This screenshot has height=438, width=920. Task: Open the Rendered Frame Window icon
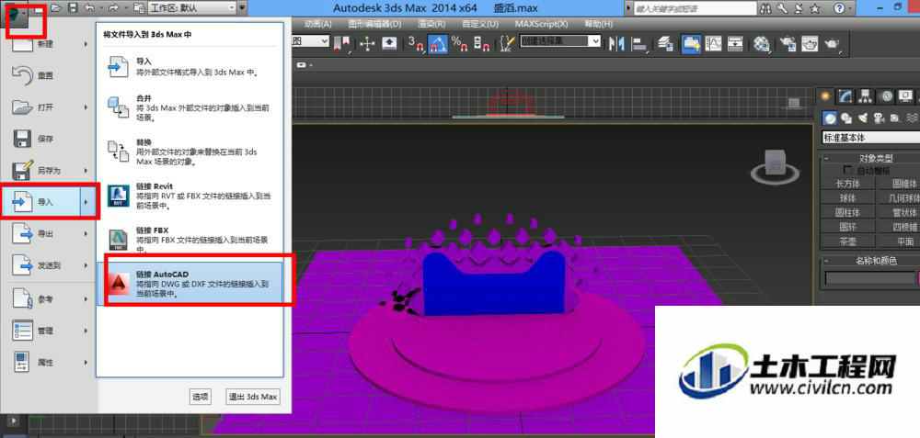(810, 44)
